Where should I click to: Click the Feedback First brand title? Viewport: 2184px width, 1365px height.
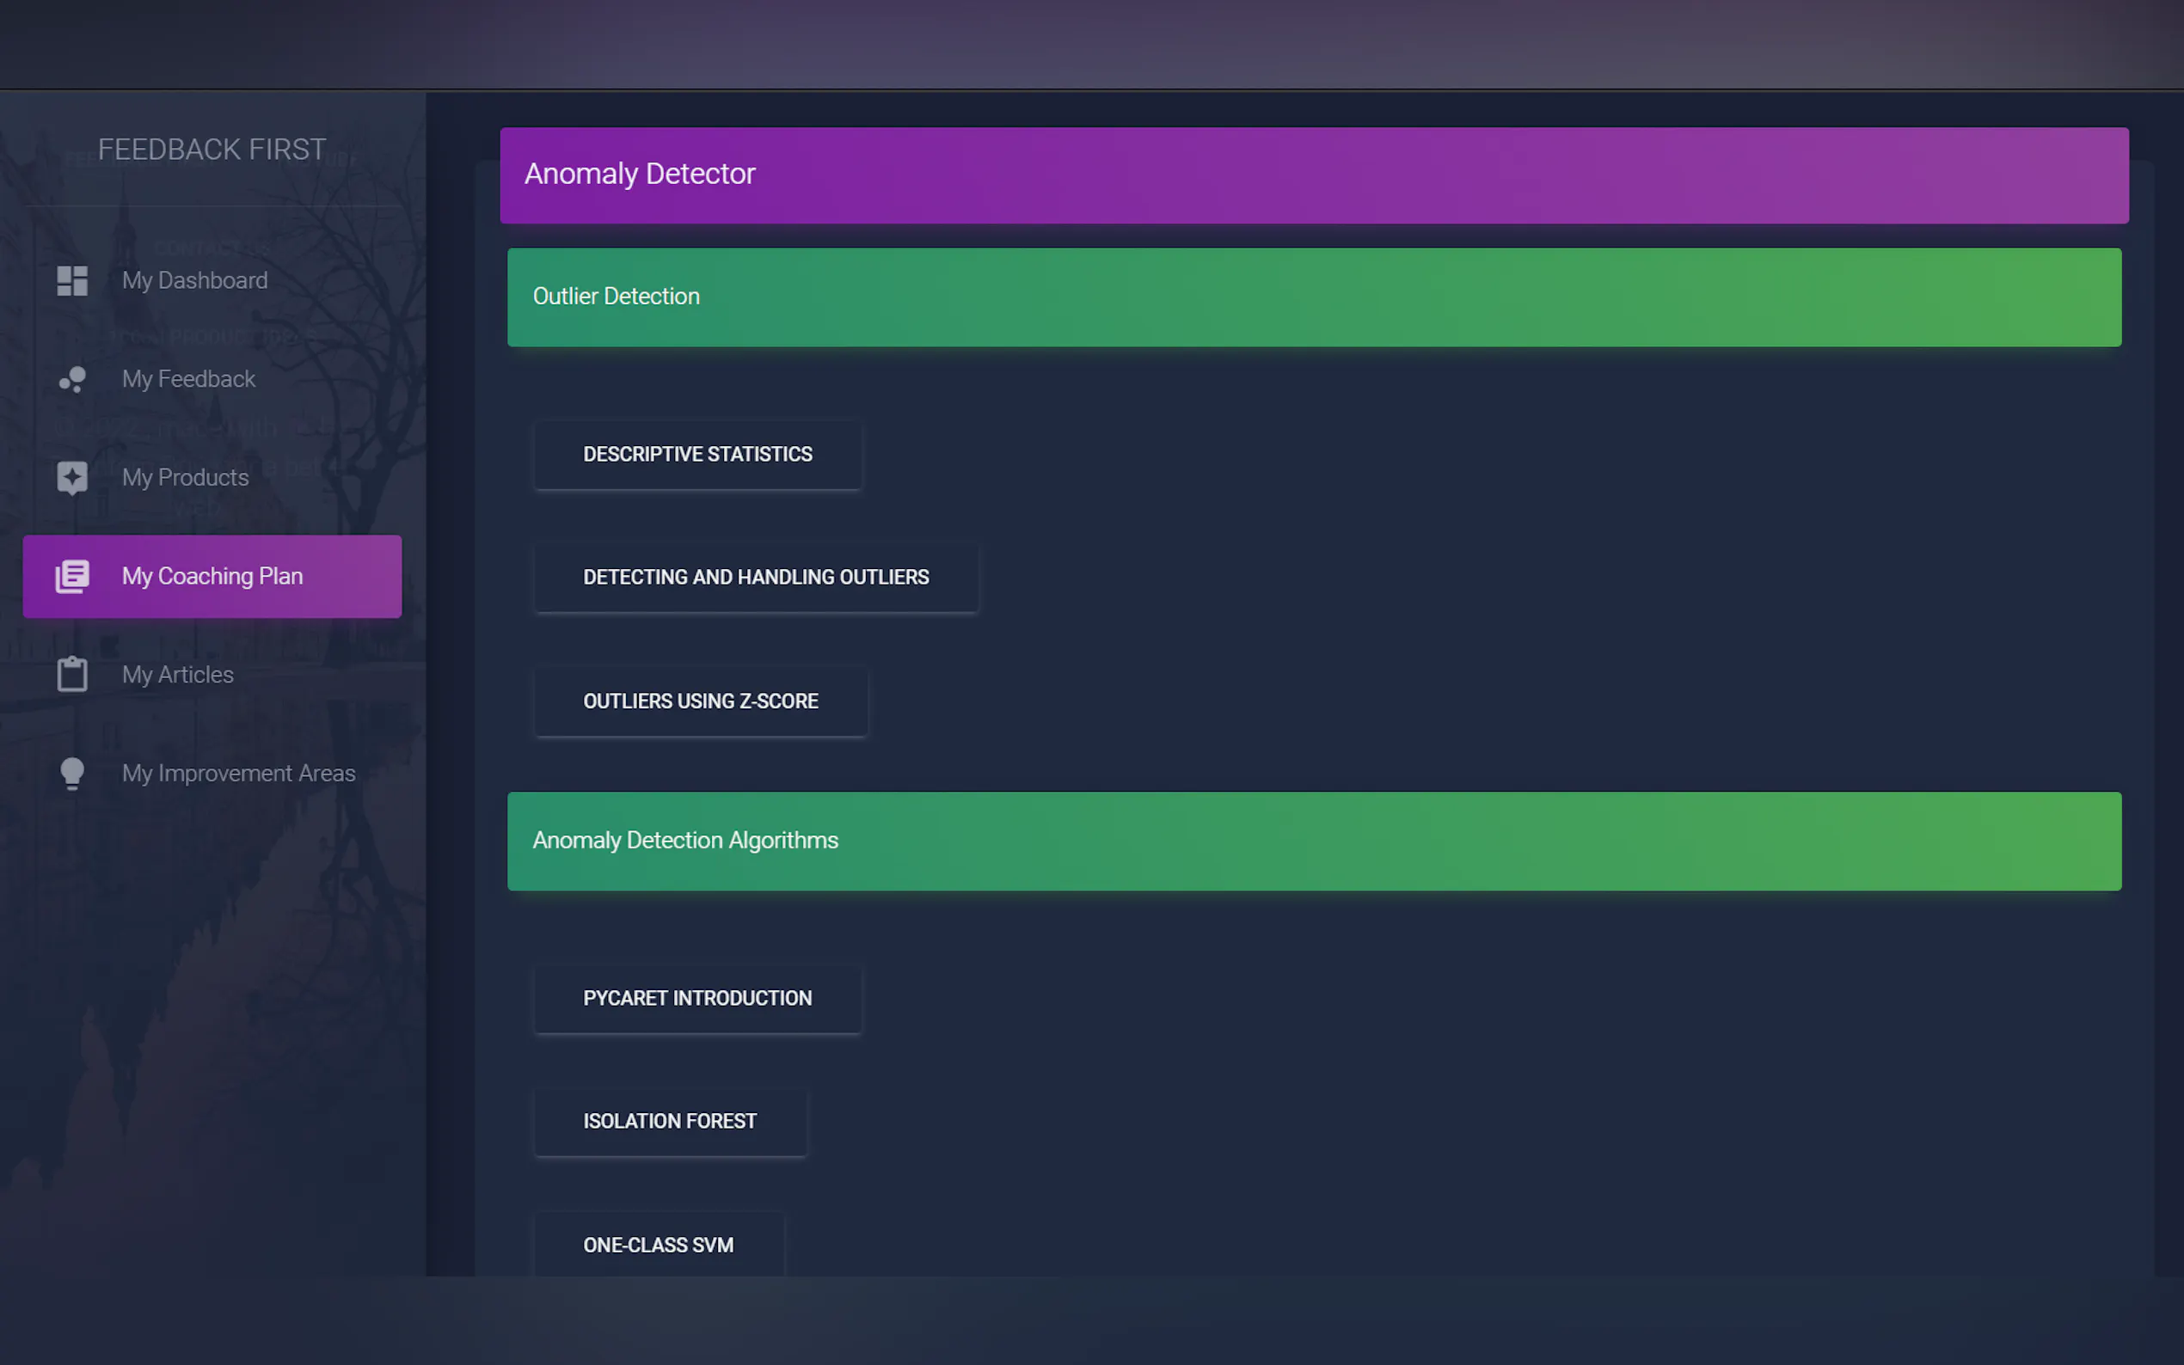click(212, 149)
